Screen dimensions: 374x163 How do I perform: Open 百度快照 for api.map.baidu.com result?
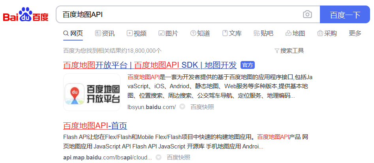179,157
